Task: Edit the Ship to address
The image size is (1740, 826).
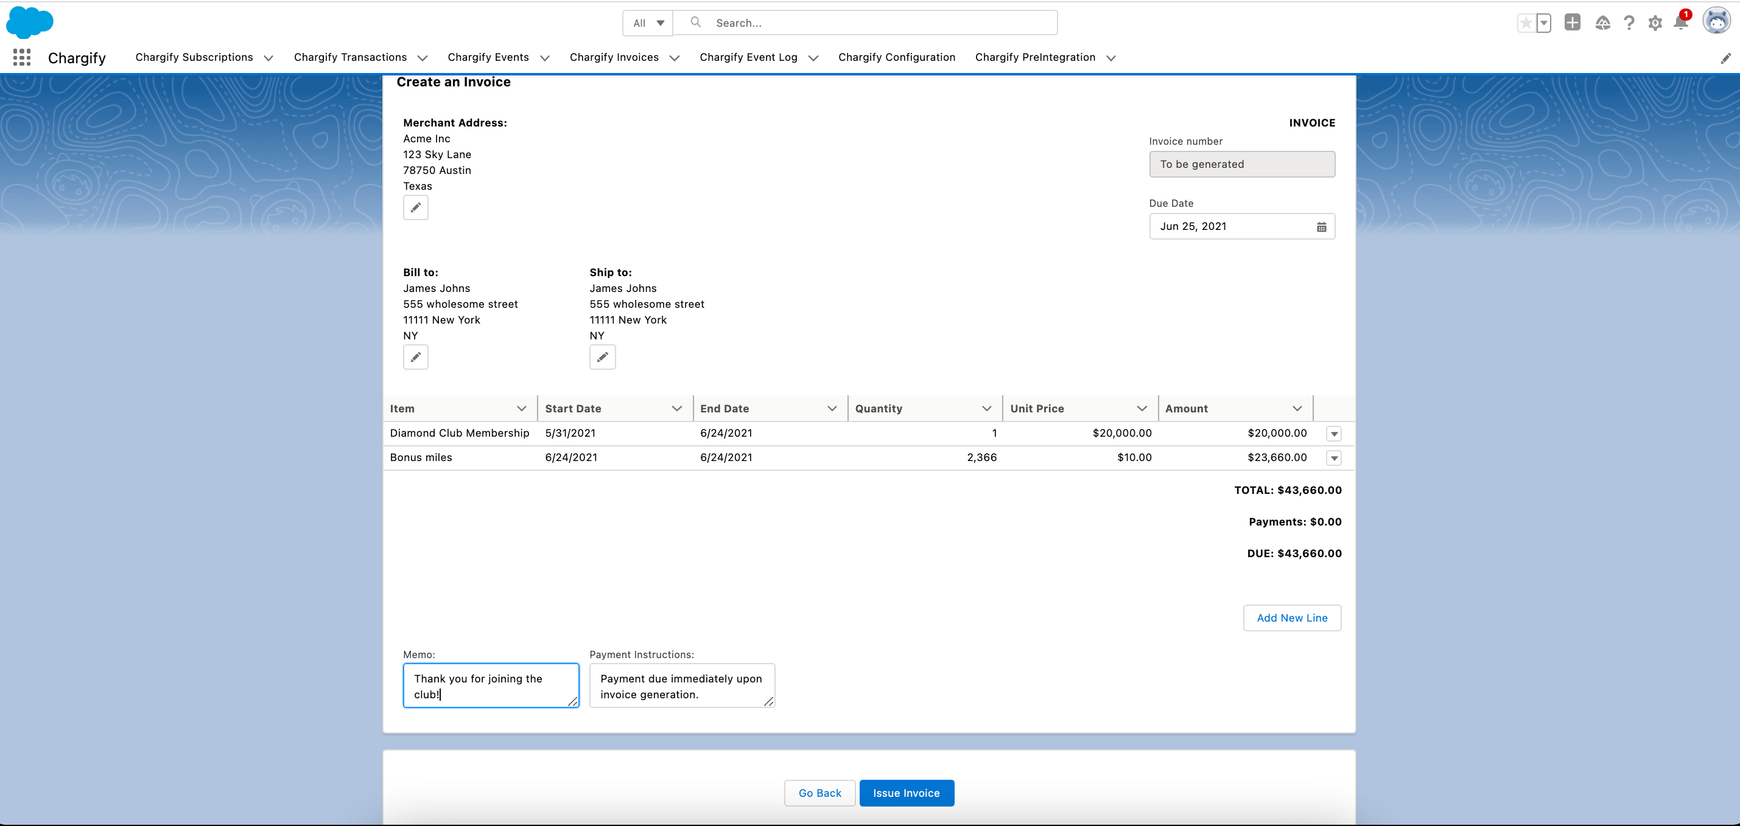Action: click(602, 357)
